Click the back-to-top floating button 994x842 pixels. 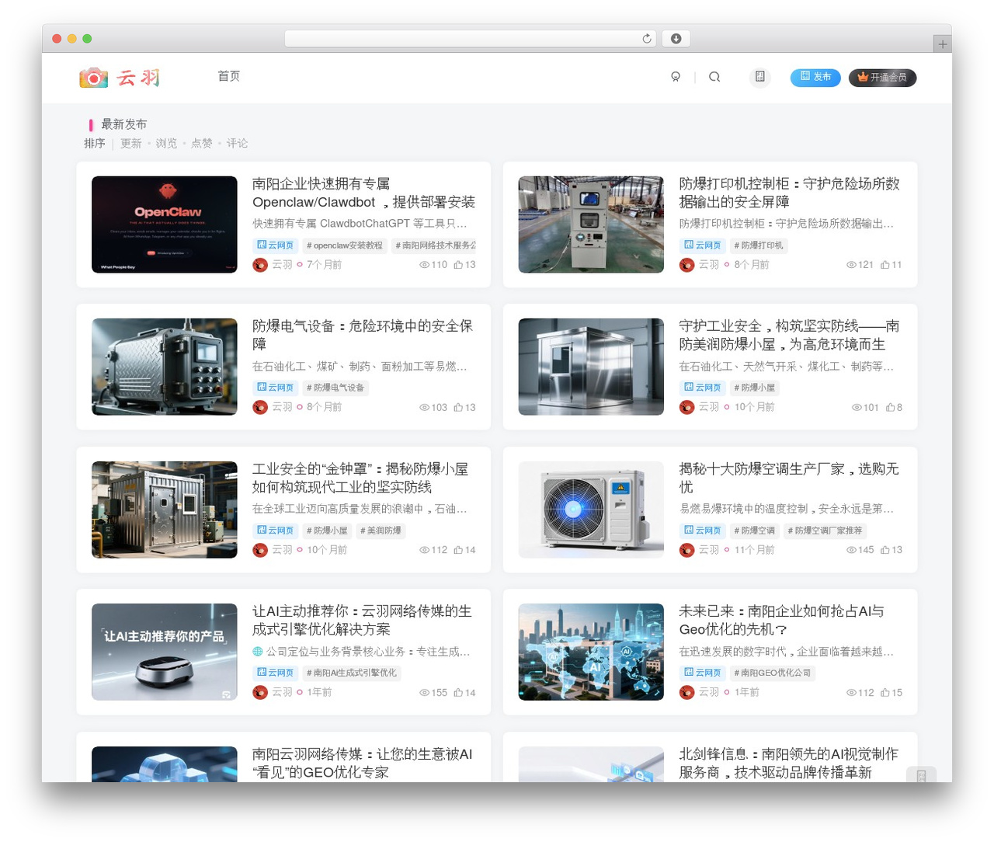(921, 774)
